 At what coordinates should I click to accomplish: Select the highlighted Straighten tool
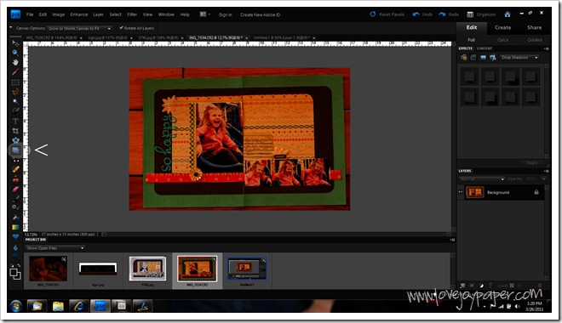[x=15, y=150]
